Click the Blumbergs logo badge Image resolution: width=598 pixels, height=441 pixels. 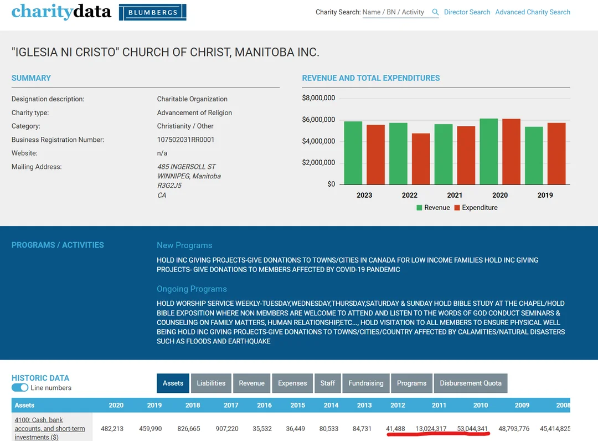click(153, 12)
